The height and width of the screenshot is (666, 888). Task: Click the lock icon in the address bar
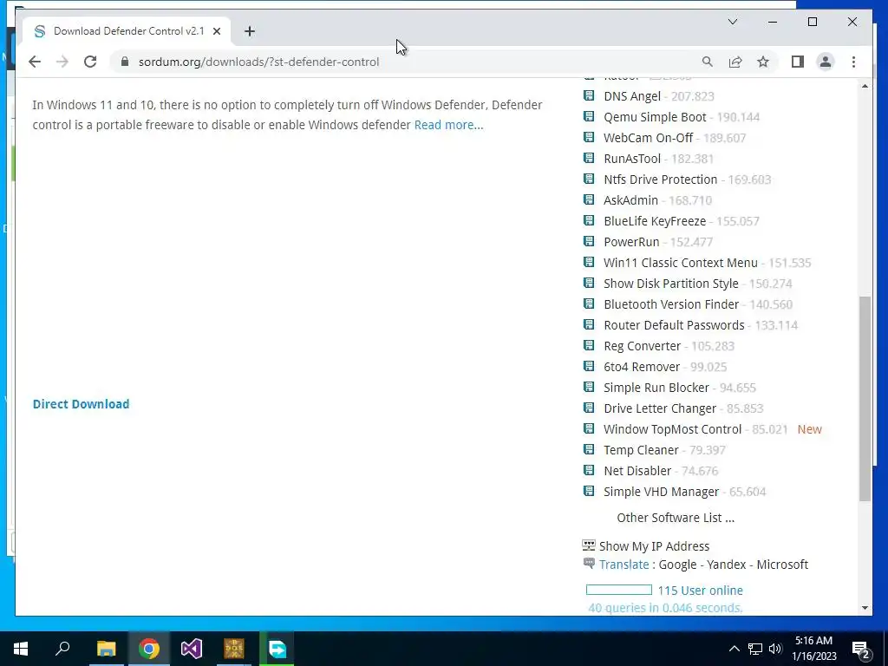125,62
